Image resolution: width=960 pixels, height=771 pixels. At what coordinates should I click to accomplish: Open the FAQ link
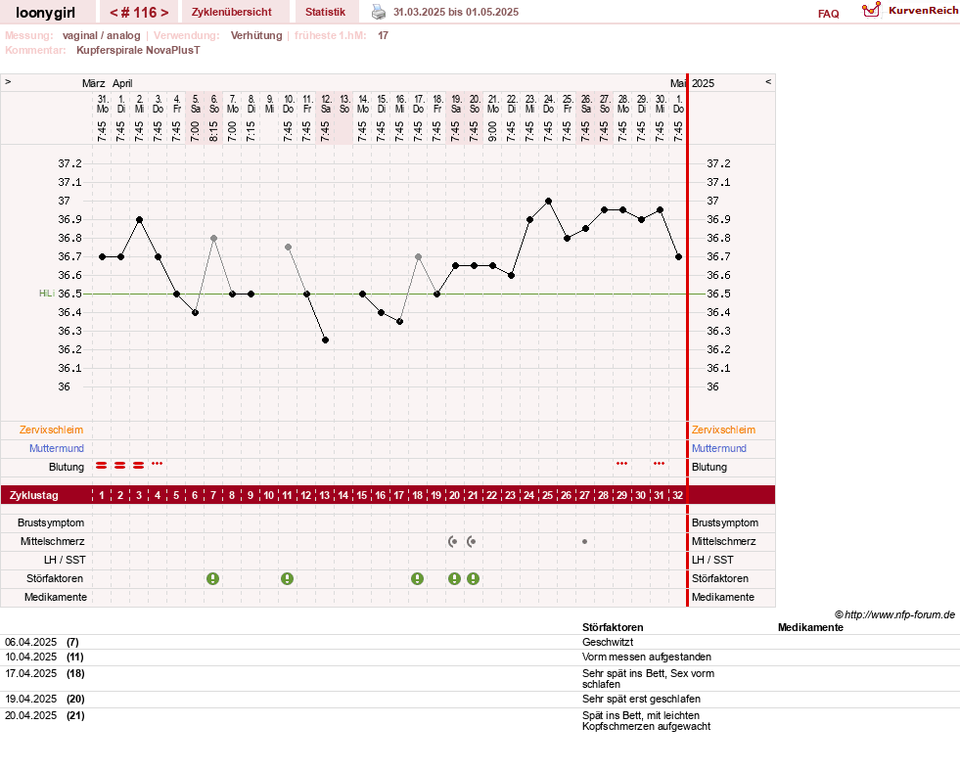click(828, 14)
